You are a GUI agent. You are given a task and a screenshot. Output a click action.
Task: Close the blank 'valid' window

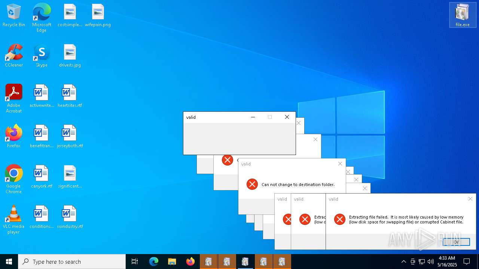(287, 117)
